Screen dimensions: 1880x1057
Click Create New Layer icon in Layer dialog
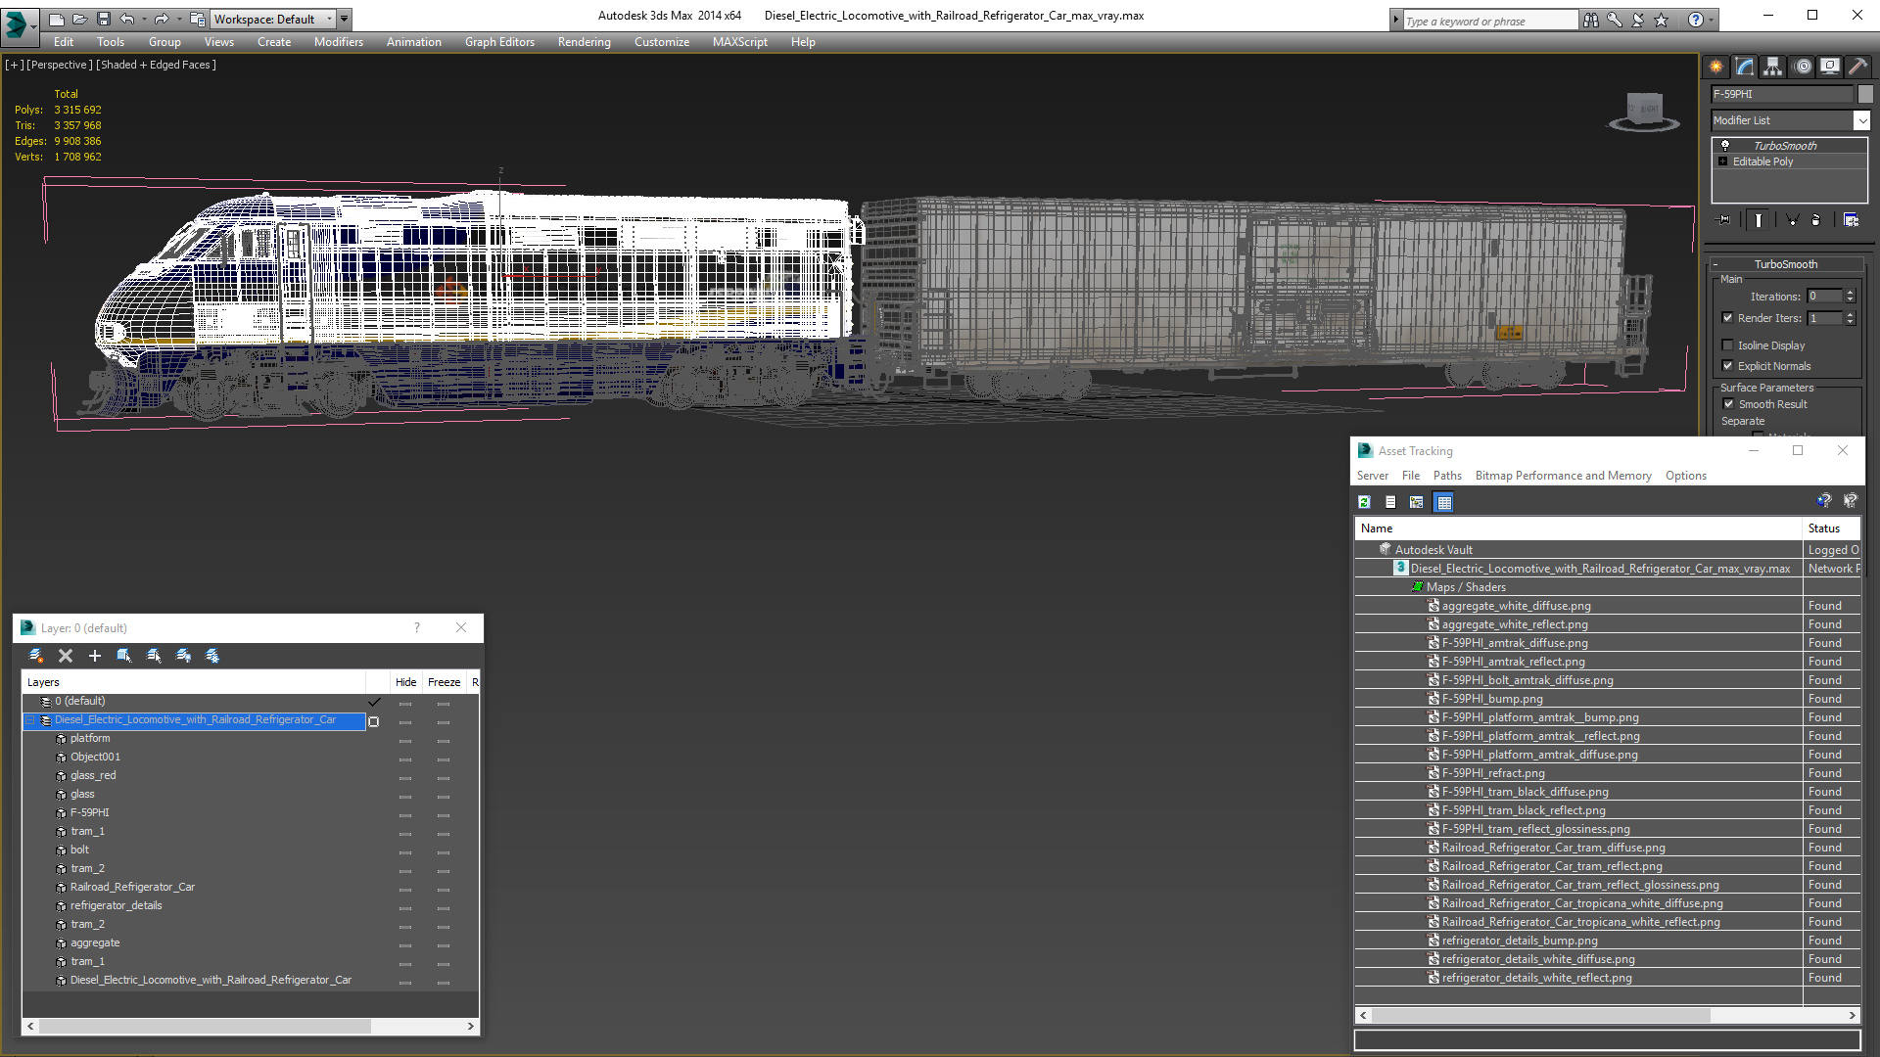pos(36,656)
